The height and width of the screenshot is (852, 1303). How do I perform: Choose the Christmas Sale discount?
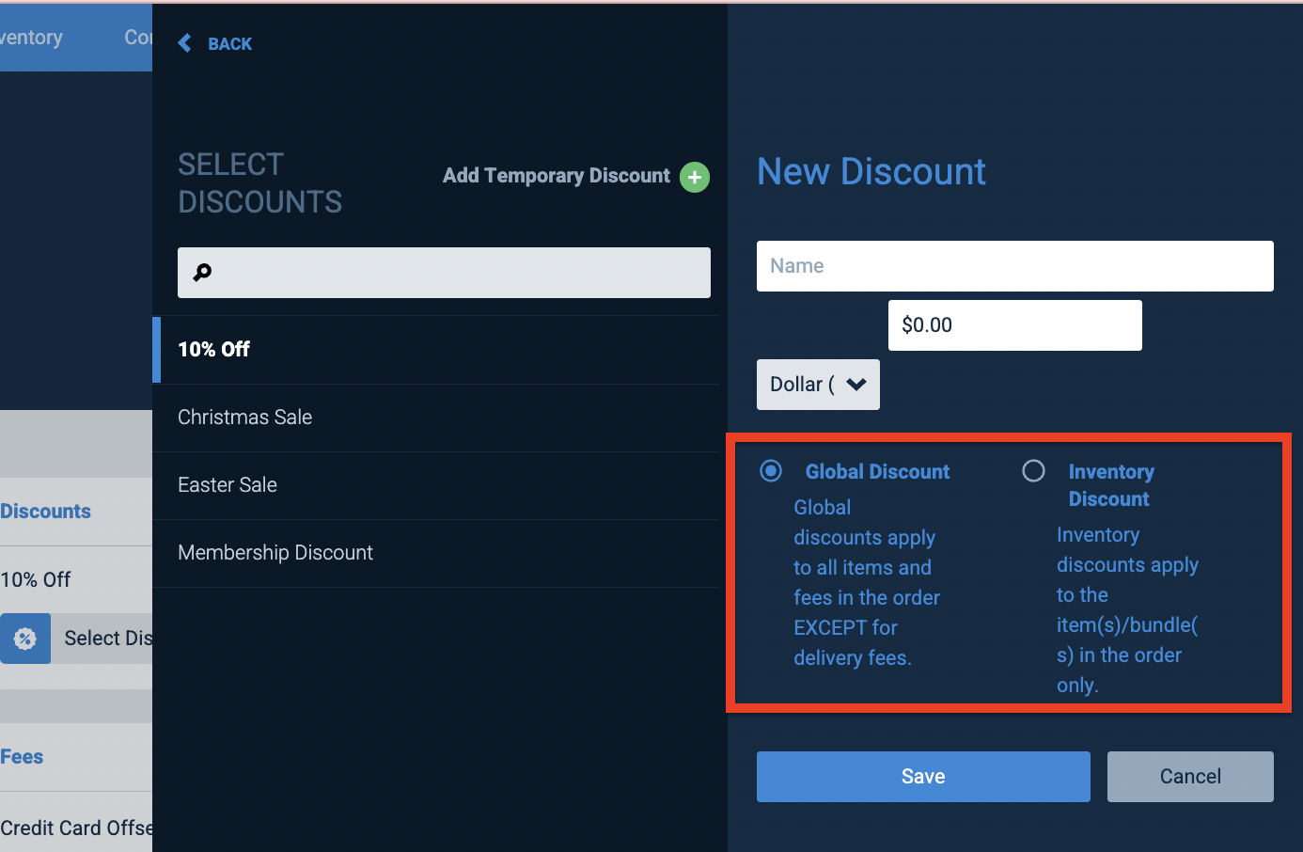click(x=244, y=417)
